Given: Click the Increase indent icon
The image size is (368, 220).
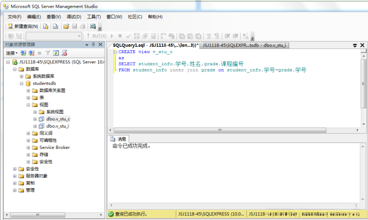Looking at the screenshot, I should [x=235, y=36].
